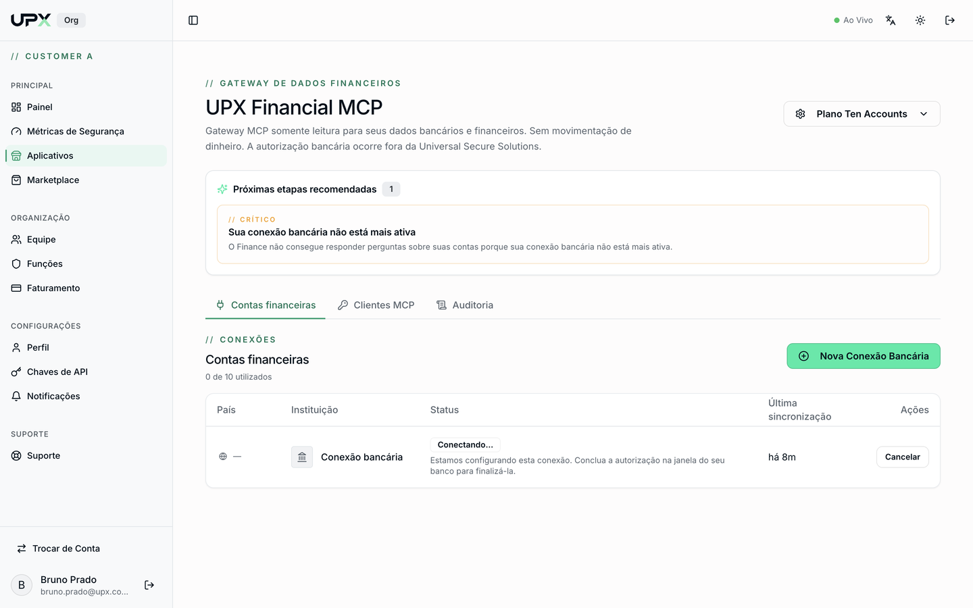This screenshot has height=608, width=973.
Task: Open the Suporte page
Action: point(86,455)
